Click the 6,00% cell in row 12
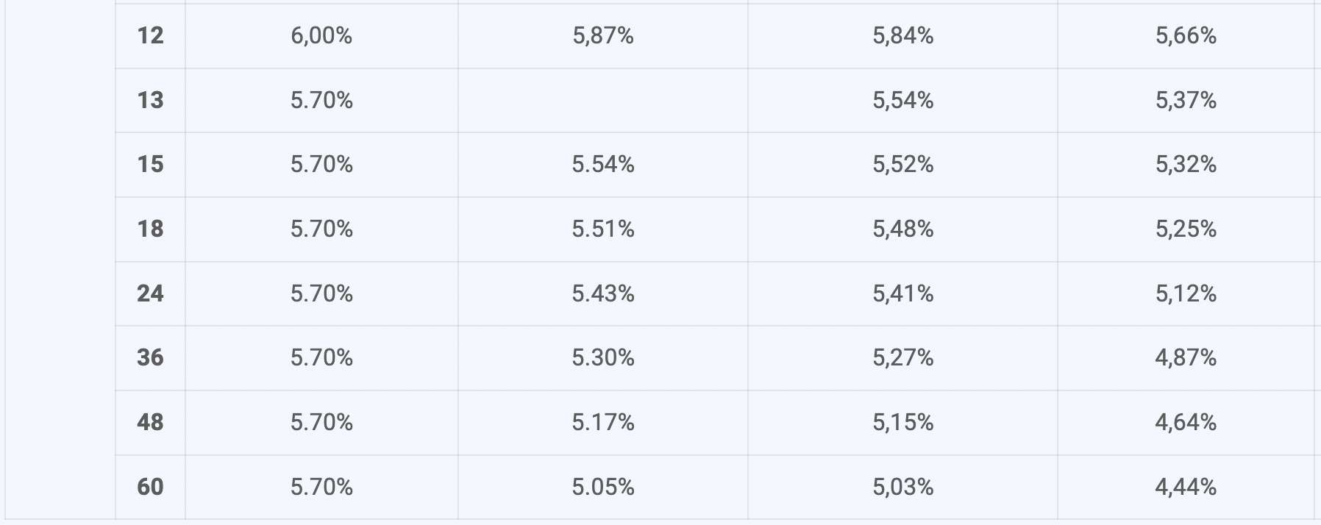The image size is (1321, 525). click(321, 36)
